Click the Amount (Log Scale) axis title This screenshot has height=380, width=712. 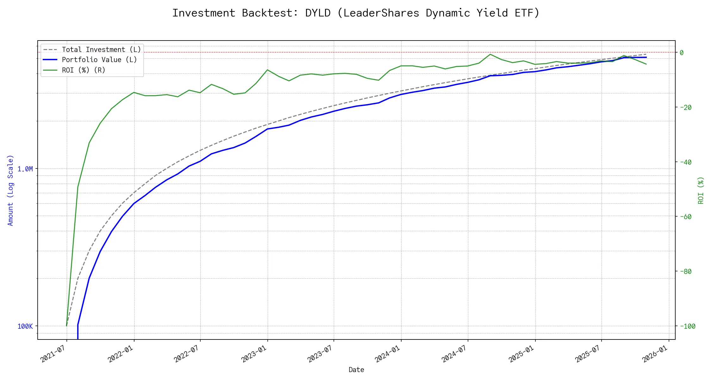(10, 190)
